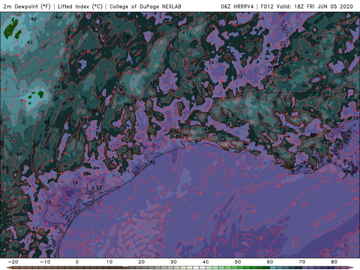Click the colorbar label "50"
This screenshot has width=360, height=270.
point(238,262)
